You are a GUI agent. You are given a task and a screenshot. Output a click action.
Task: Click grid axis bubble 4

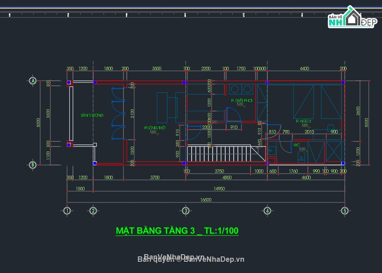click(267, 210)
